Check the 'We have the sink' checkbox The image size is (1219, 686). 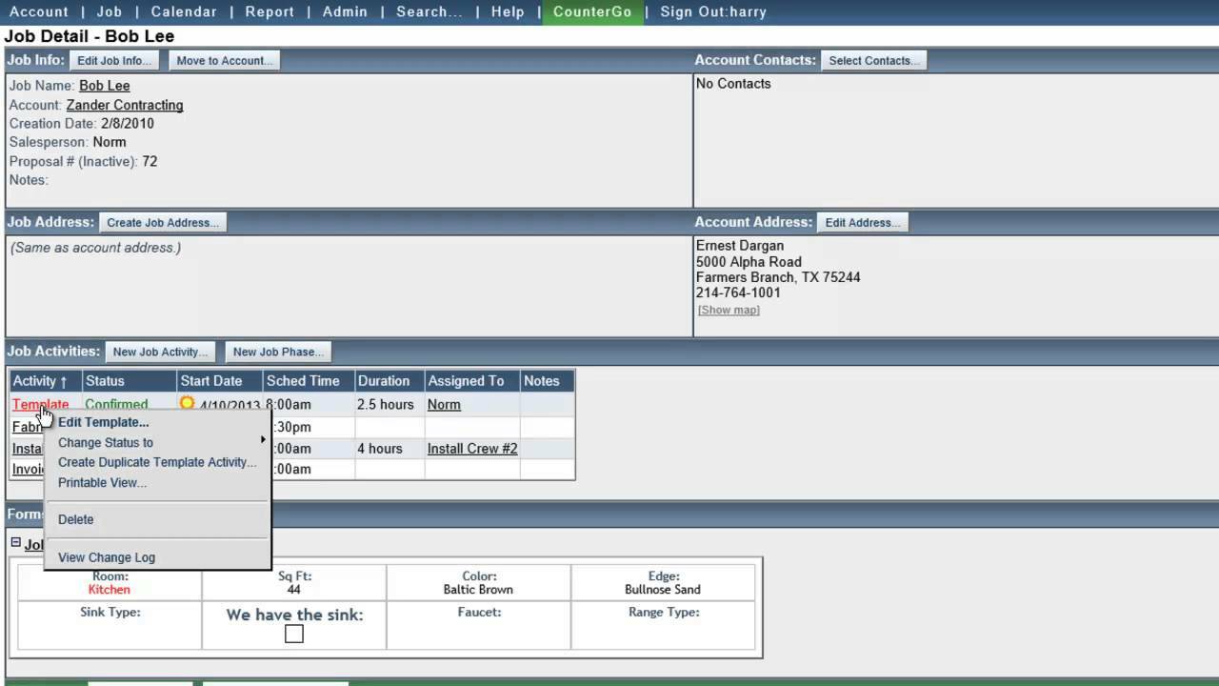[x=293, y=635]
